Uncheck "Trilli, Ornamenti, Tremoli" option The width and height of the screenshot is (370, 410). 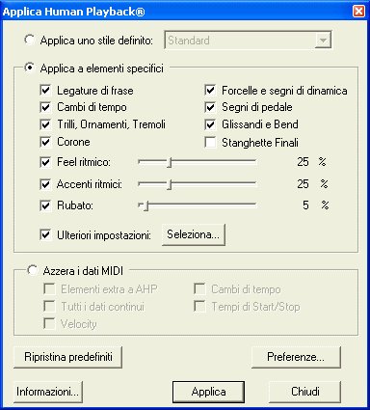[x=45, y=124]
